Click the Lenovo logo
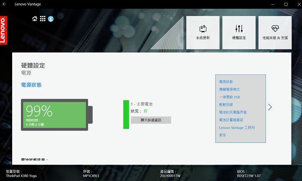Viewport: 302px width, 181px height. click(x=3, y=31)
